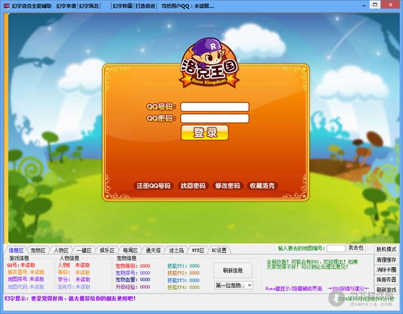
Task: Click the 换服务器 button
Action: coord(386,279)
